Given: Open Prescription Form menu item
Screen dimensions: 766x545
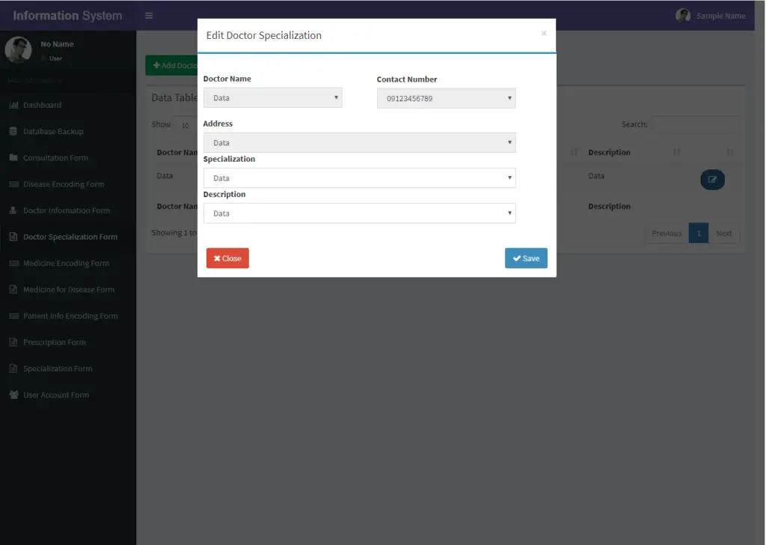Looking at the screenshot, I should click(68, 343).
